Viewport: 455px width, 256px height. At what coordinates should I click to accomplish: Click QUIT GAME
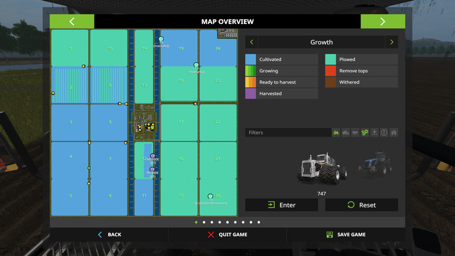(227, 234)
